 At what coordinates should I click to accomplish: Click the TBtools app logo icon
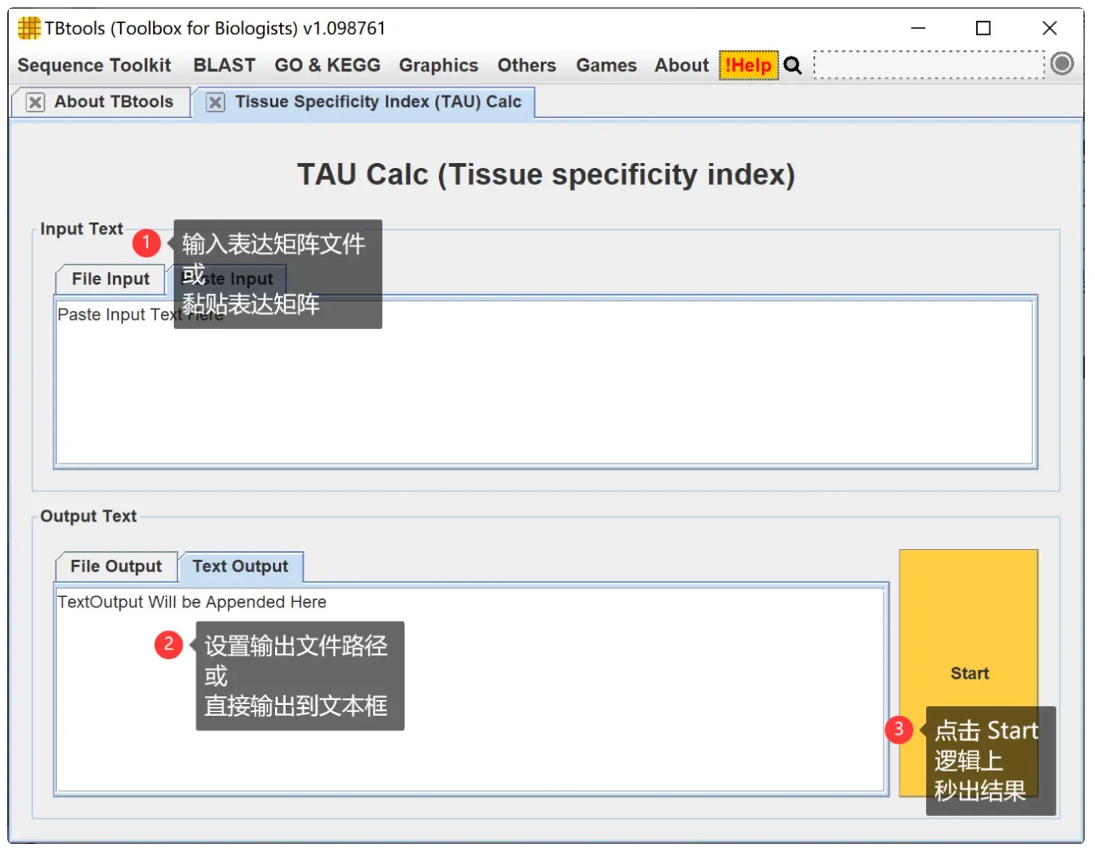28,28
